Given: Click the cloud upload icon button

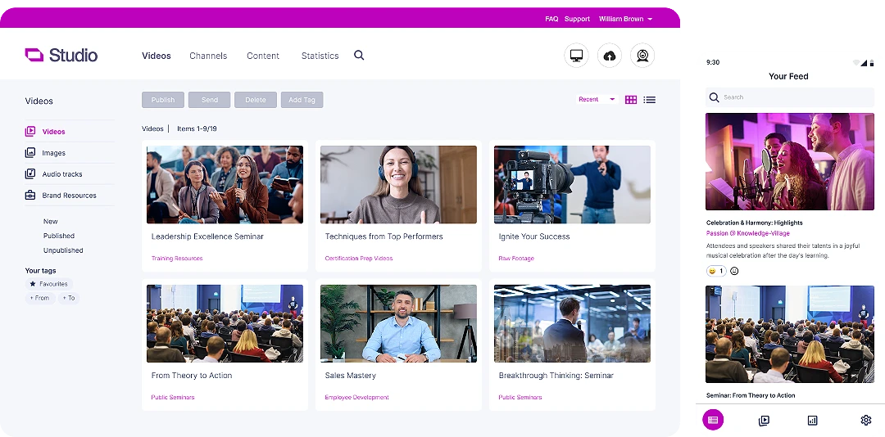Looking at the screenshot, I should 610,56.
